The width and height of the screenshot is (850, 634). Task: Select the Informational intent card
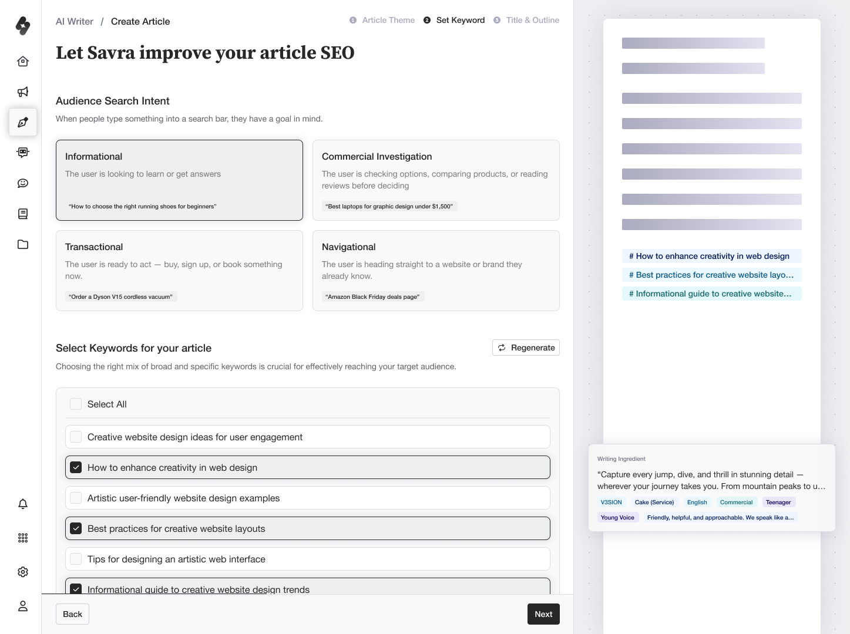(x=179, y=180)
